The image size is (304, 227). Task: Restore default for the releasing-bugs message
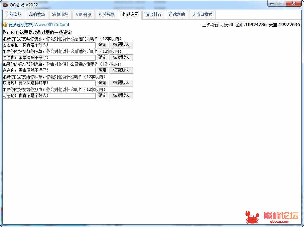coord(121,96)
